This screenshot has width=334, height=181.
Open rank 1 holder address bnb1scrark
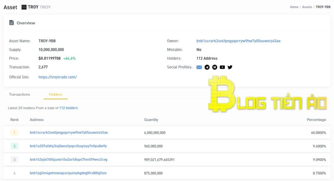pos(69,132)
